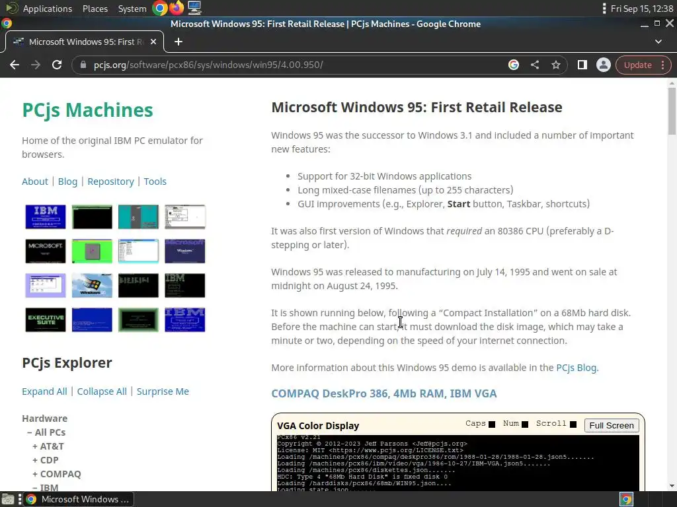
Task: Click the Share page icon
Action: (x=534, y=65)
